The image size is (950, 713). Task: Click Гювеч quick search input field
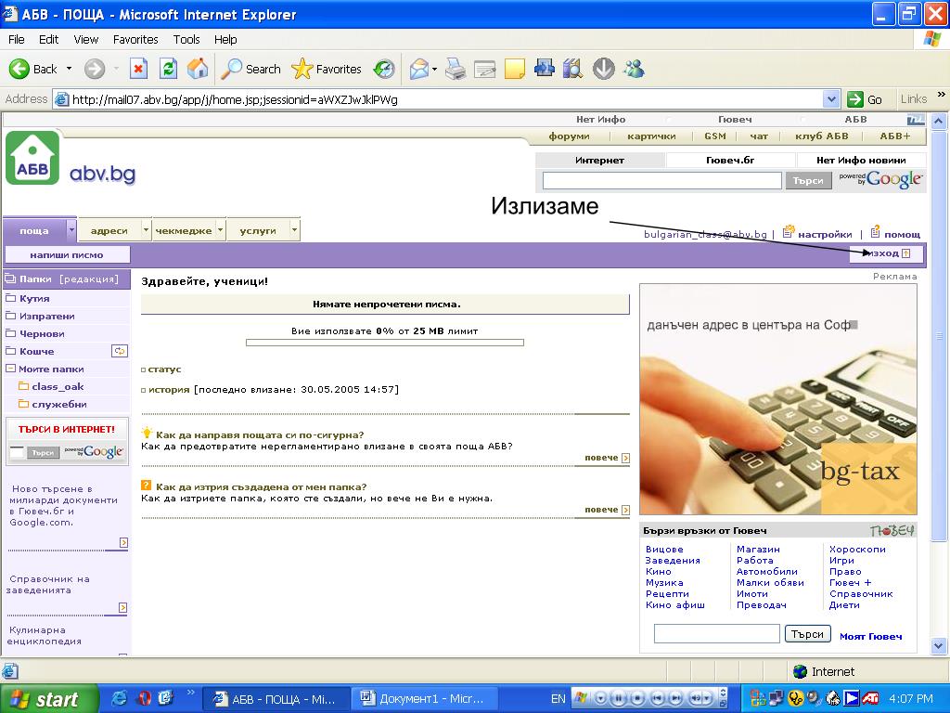pyautogui.click(x=717, y=634)
